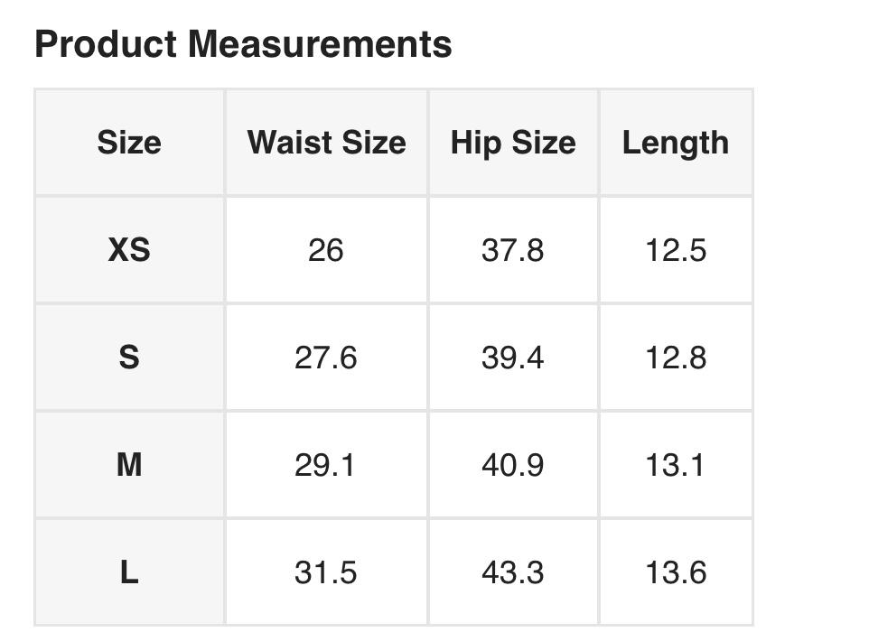Viewport: 869px width, 632px height.
Task: Select the L size row label
Action: tap(129, 572)
